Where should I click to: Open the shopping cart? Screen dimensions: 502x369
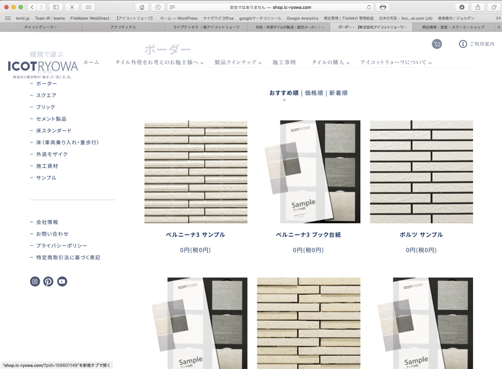point(436,44)
